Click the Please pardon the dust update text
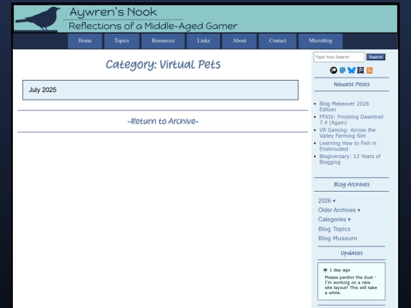Screen dimensions: 411x308 tap(351, 285)
